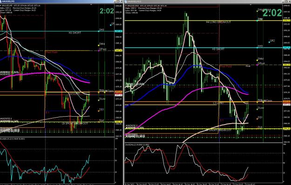Select H4 LONG BREAKOUT label in M15 chart
The width and height of the screenshot is (291, 185).
point(218,22)
